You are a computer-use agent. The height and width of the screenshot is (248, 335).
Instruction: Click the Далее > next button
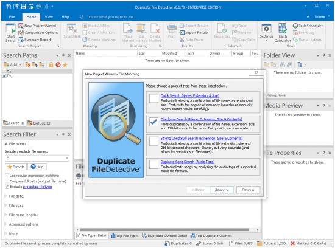[221, 190]
